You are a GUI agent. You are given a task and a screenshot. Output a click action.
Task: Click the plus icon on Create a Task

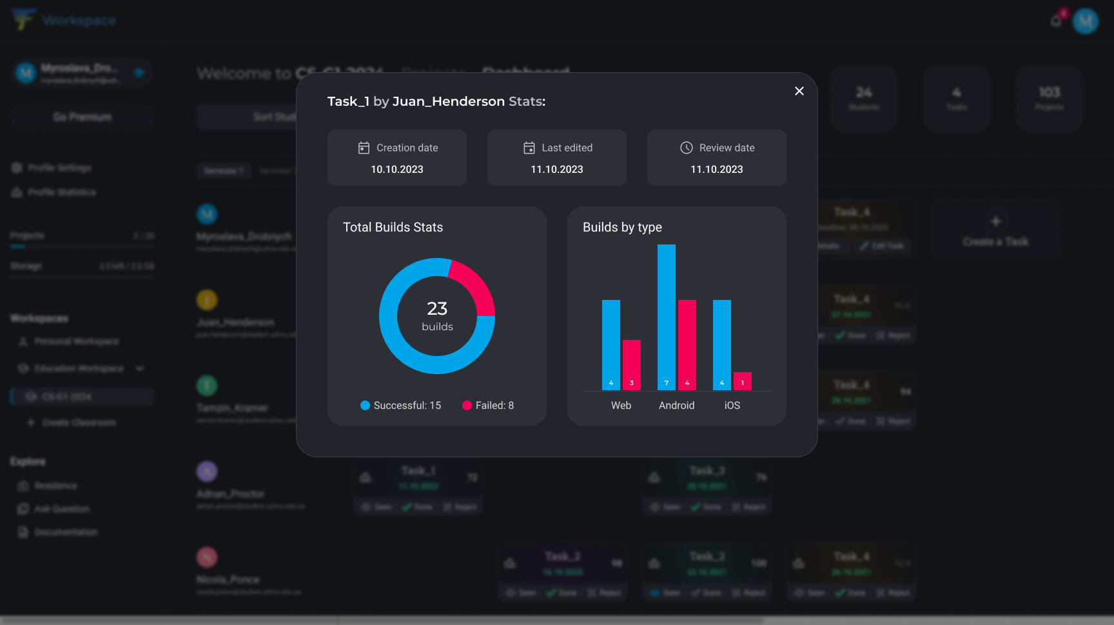coord(995,221)
